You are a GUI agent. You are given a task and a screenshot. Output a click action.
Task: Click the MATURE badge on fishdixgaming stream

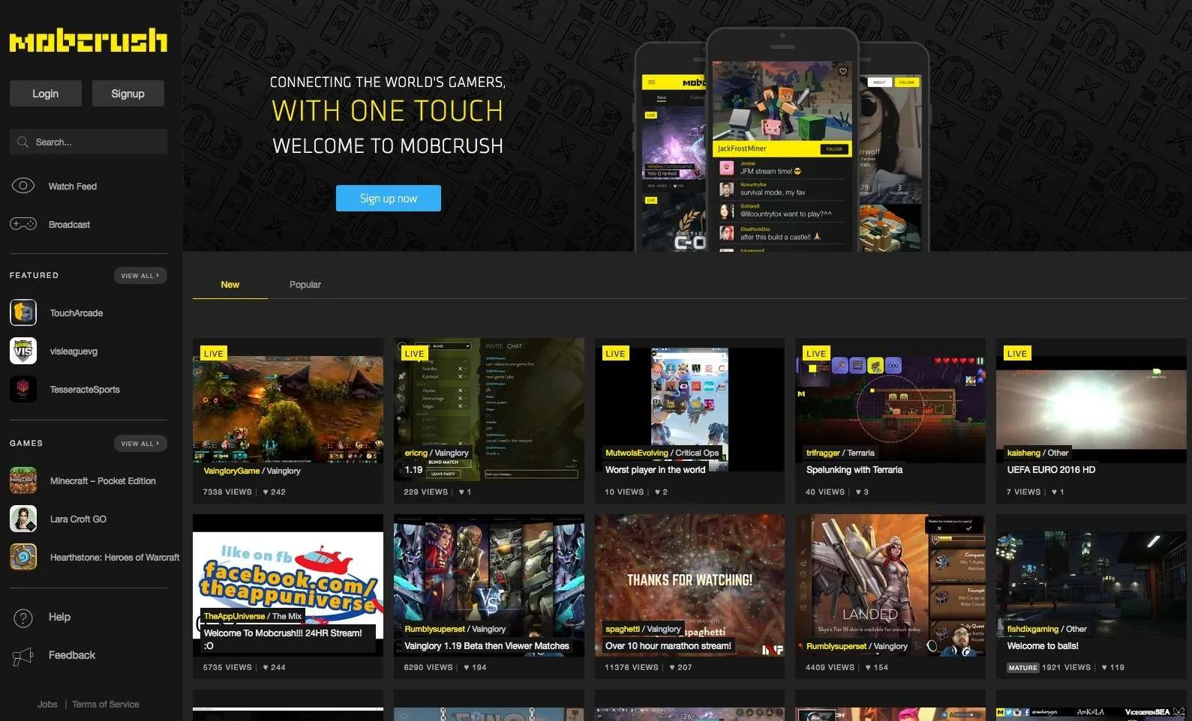point(1022,668)
